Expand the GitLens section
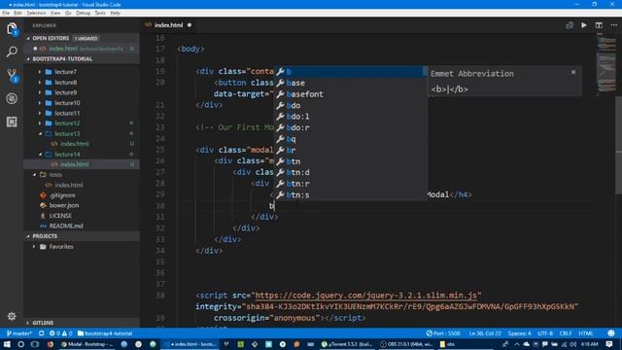The width and height of the screenshot is (622, 350). coord(28,323)
